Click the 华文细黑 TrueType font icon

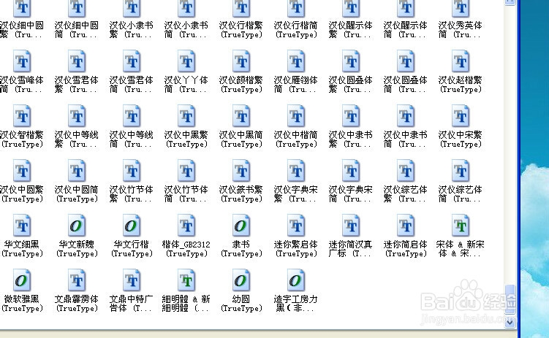[x=22, y=226]
